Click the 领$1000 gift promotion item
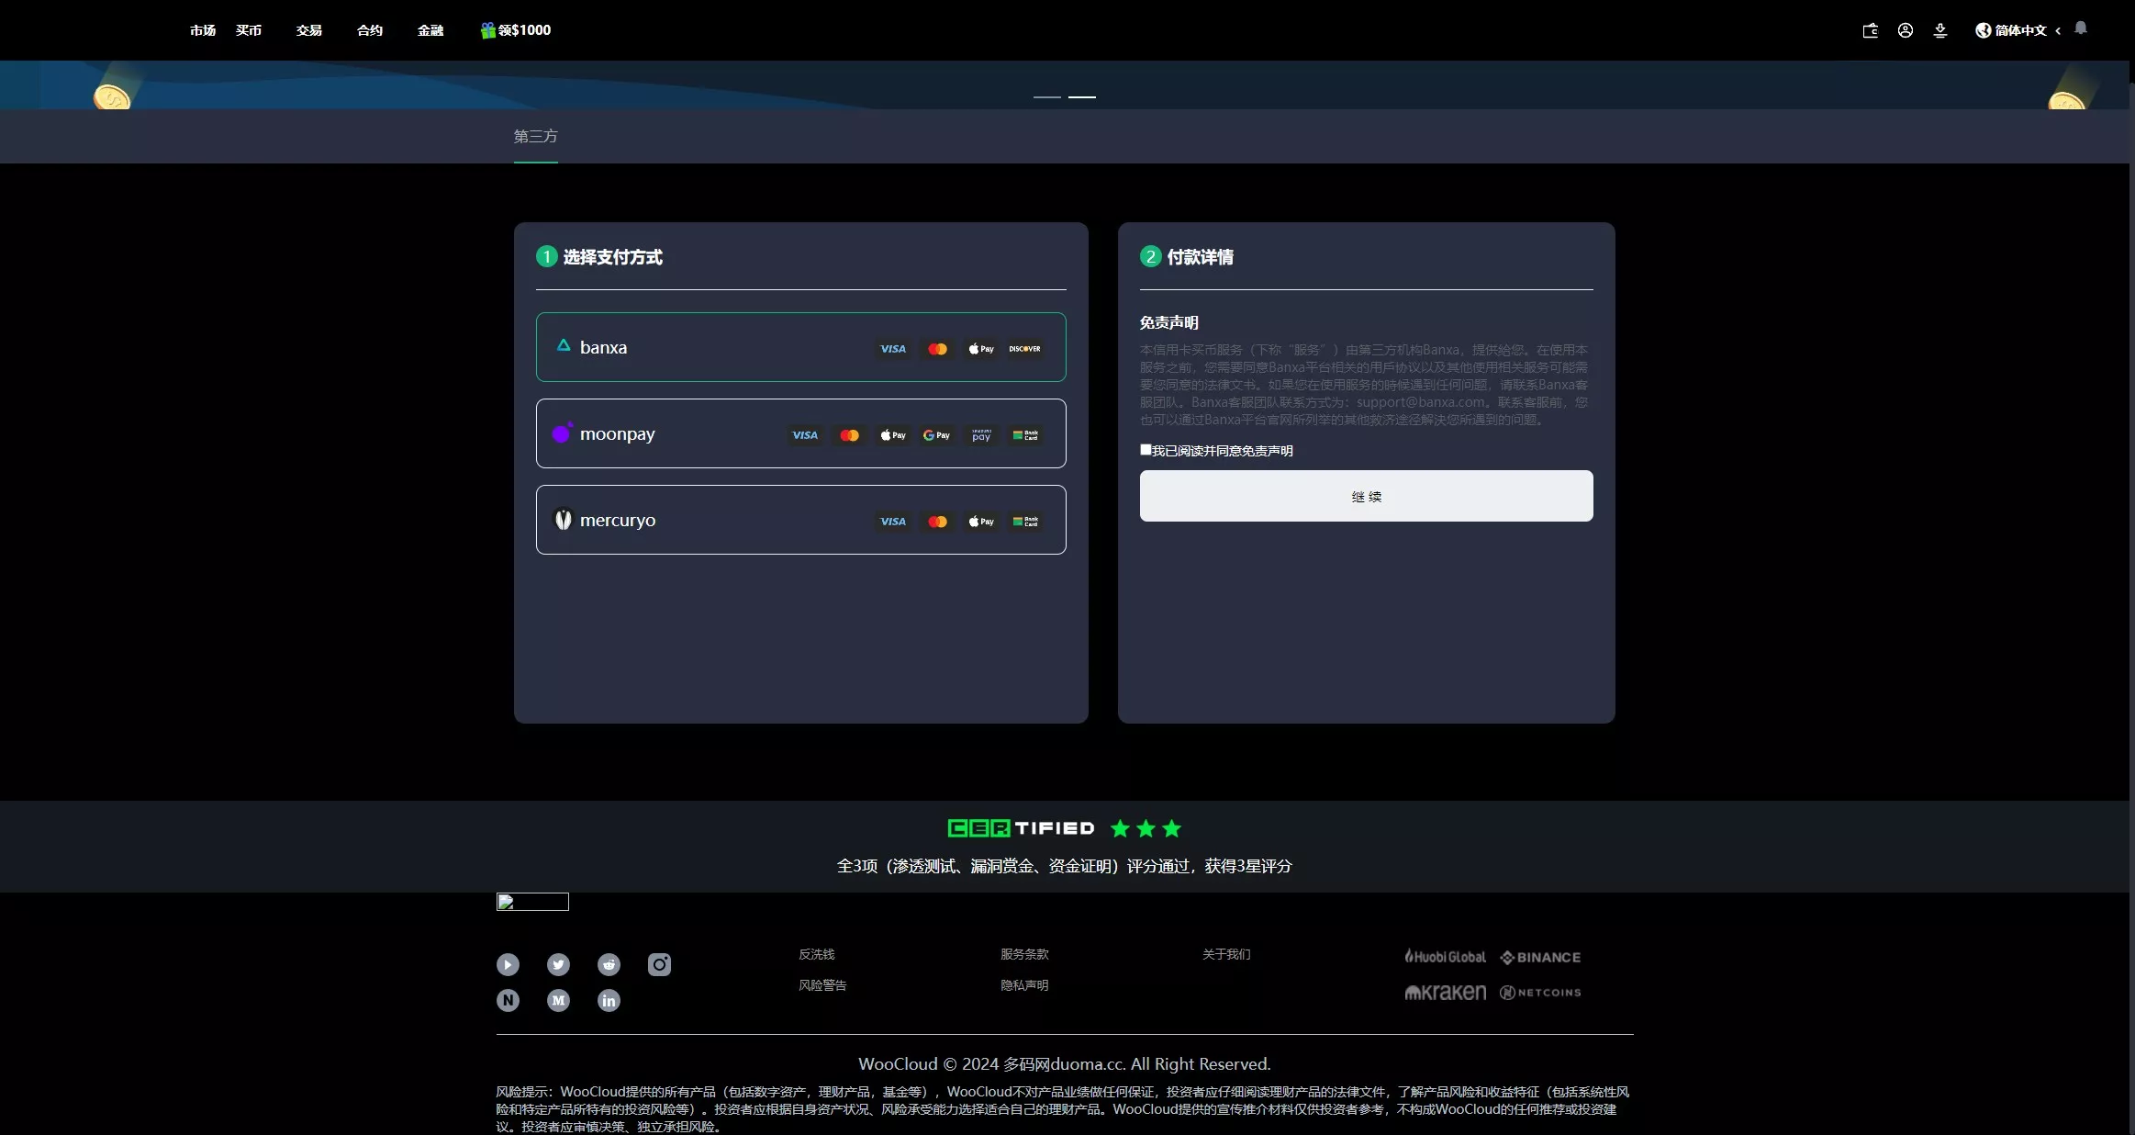Screen dimensions: 2135x1135 click(x=516, y=30)
